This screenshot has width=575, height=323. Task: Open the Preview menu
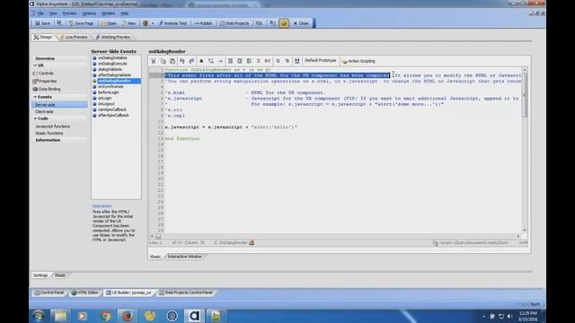click(69, 13)
